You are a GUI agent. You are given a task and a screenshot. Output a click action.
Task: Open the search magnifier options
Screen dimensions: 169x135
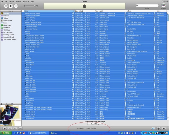point(137,5)
